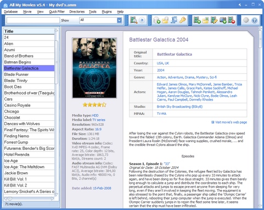
Task: Open the Movie menu
Action: [x=27, y=11]
